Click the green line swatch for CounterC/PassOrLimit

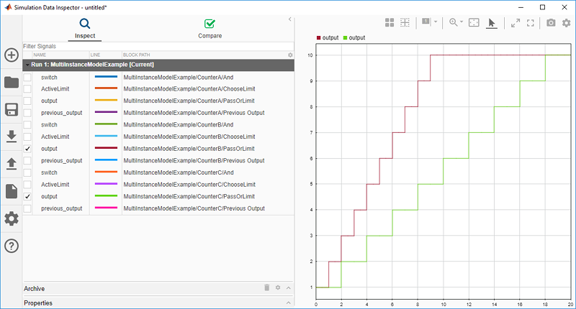tap(106, 196)
